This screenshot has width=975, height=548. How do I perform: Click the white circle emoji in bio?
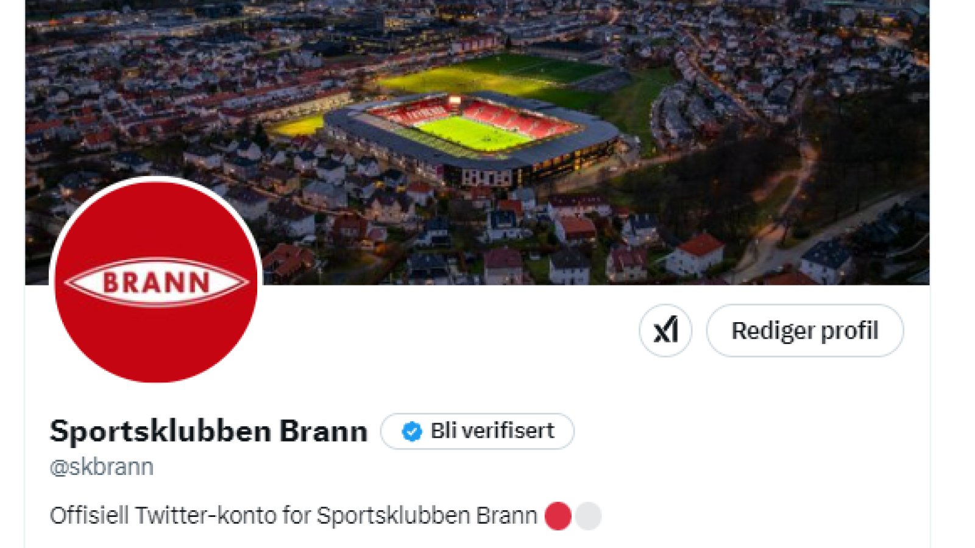(x=588, y=516)
